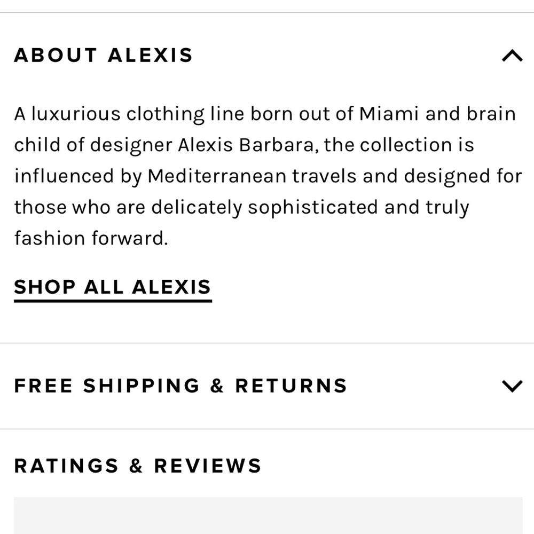Image resolution: width=534 pixels, height=534 pixels.
Task: Click the word RATINGS in the bottom heading
Action: [x=66, y=466]
